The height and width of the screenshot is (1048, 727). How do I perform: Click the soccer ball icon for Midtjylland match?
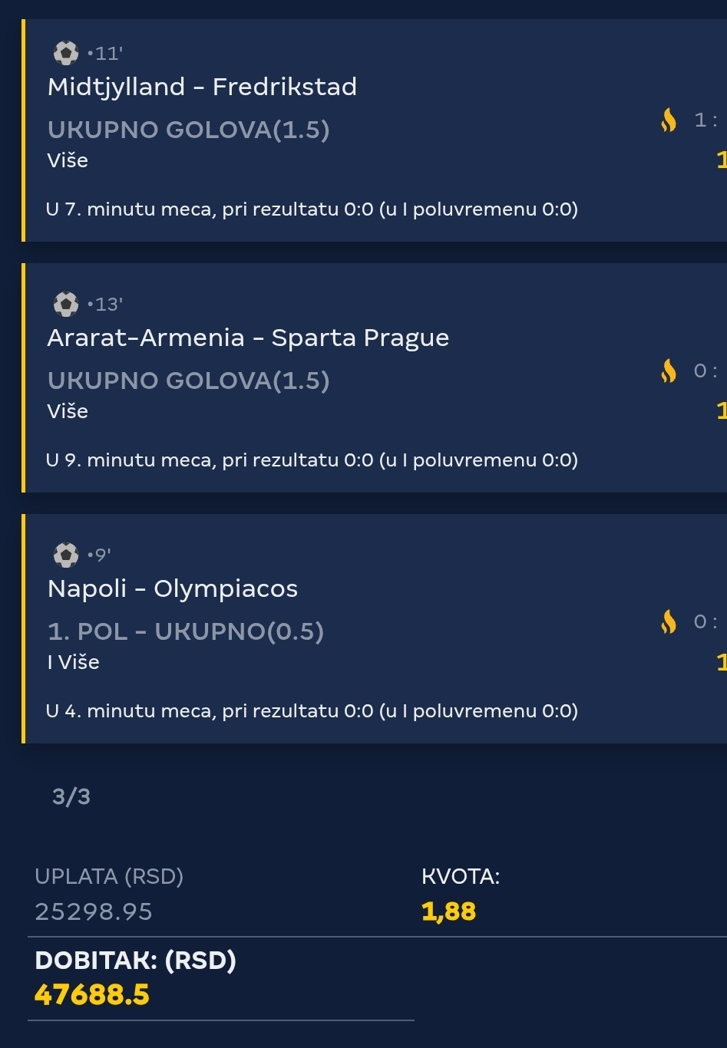(x=66, y=53)
